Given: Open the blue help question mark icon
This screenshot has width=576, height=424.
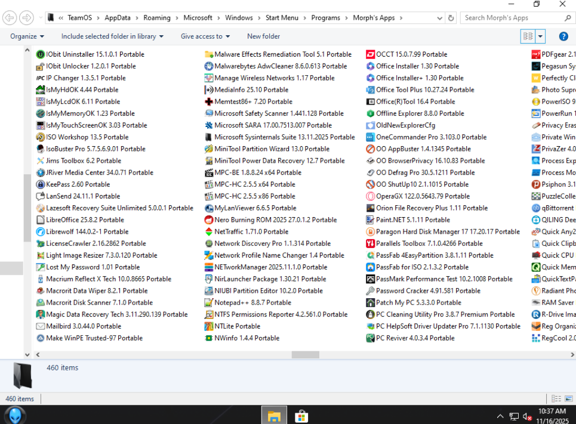Looking at the screenshot, I should click(563, 36).
